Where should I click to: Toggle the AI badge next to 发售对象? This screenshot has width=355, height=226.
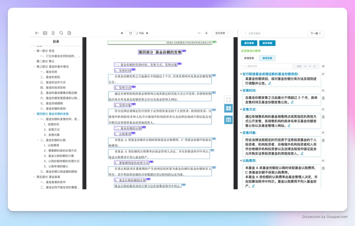[x=323, y=133]
